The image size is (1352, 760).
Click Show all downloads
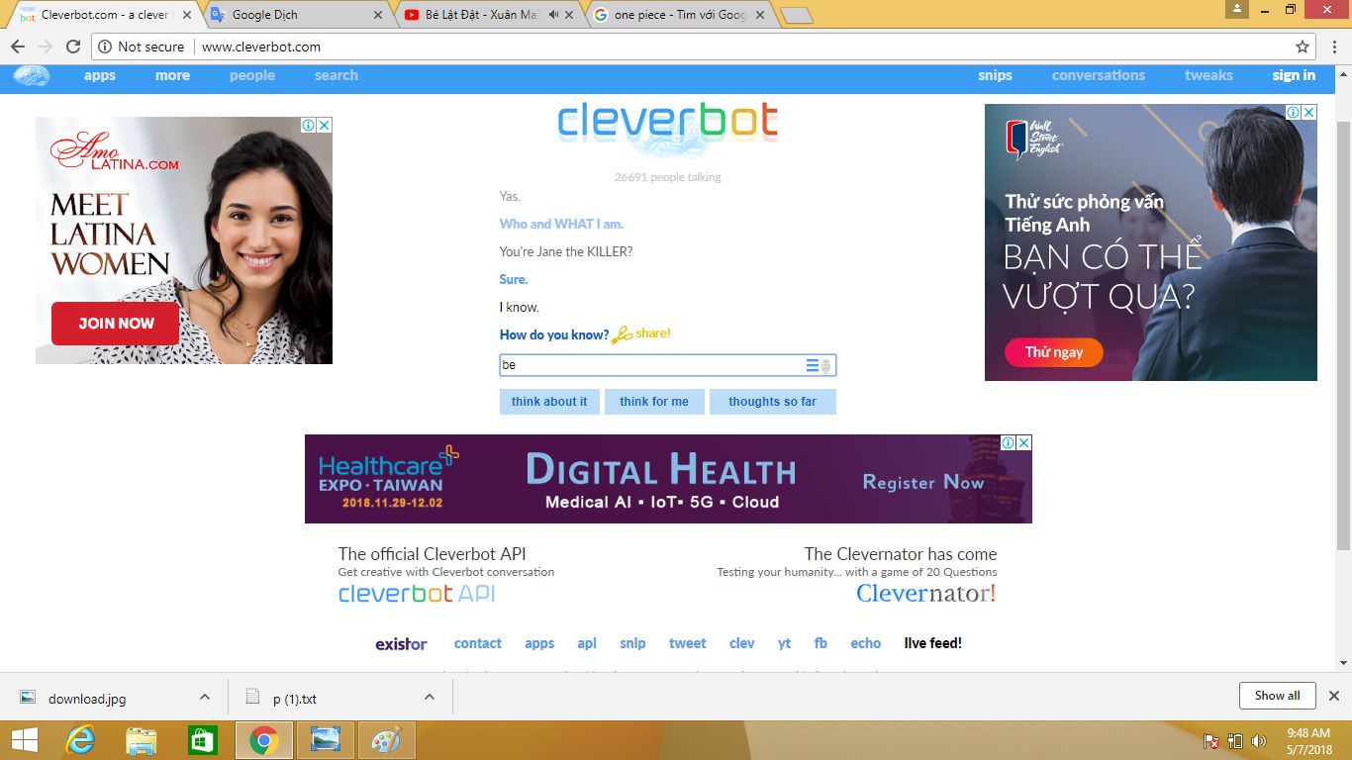click(1277, 696)
